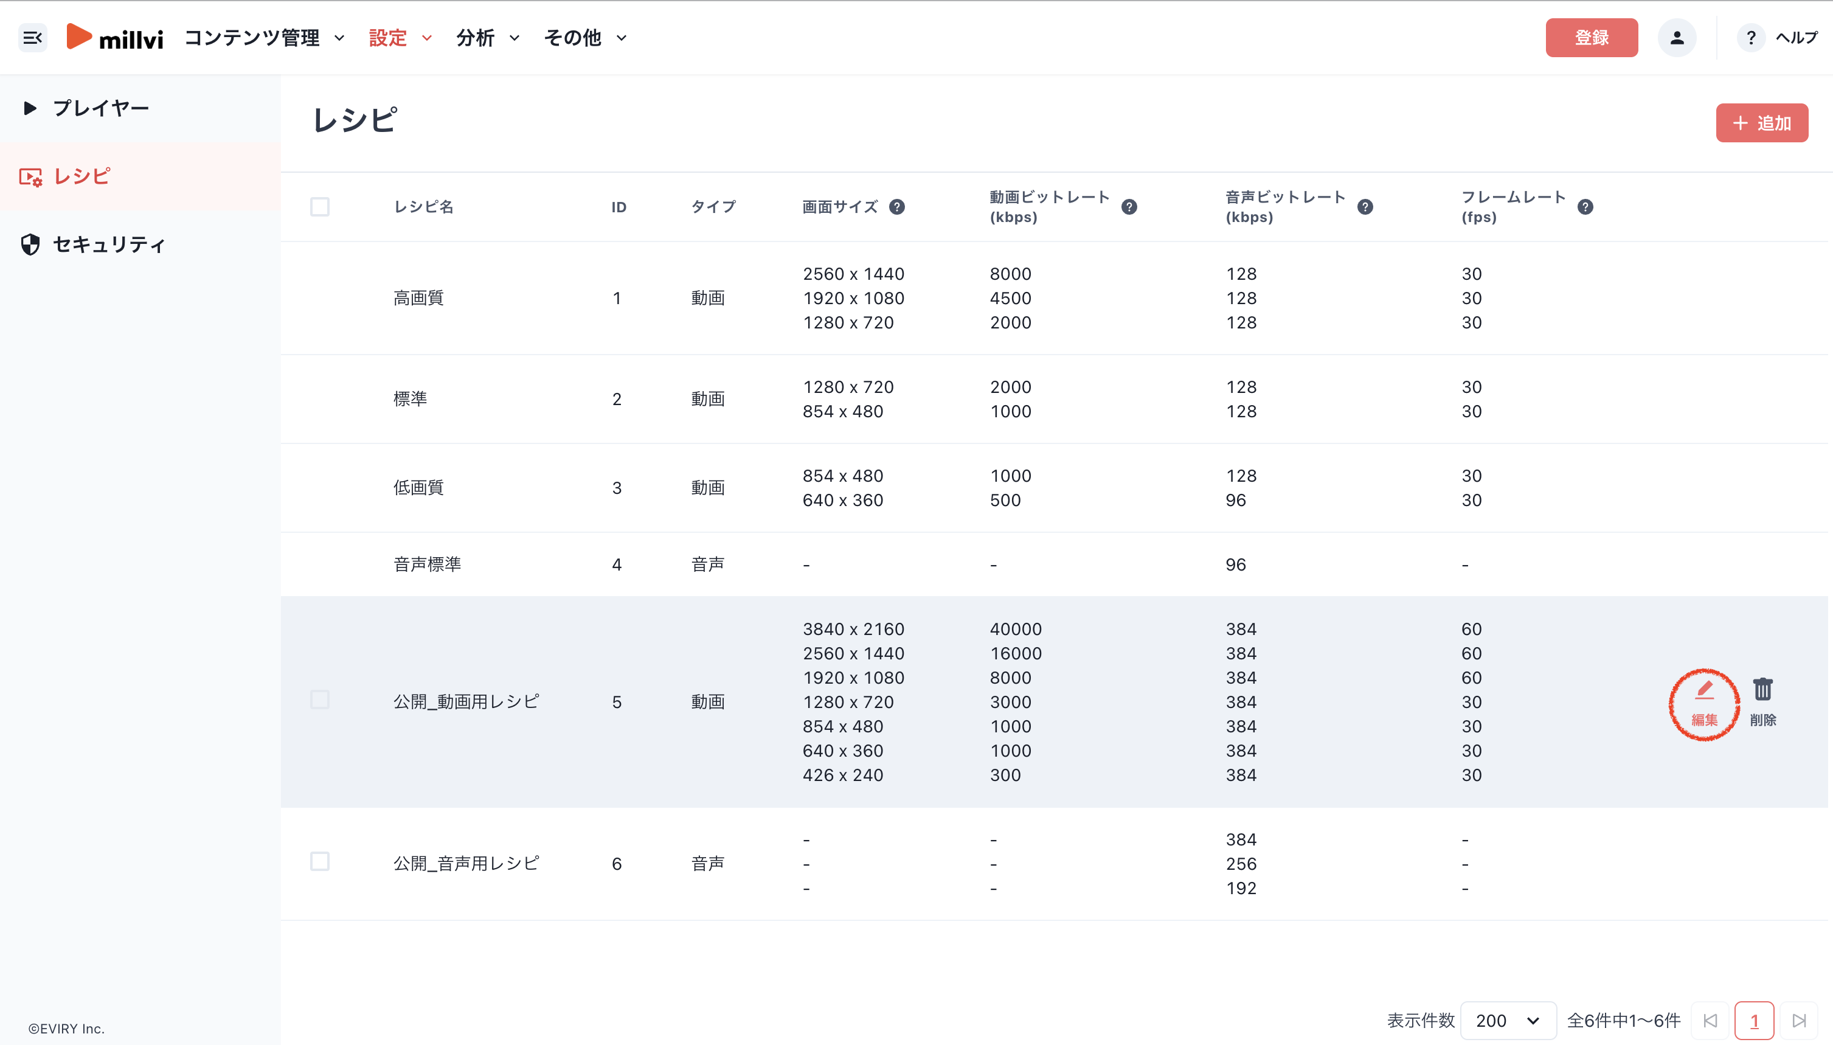
Task: Show help tooltip for フレームレート
Action: tap(1585, 207)
